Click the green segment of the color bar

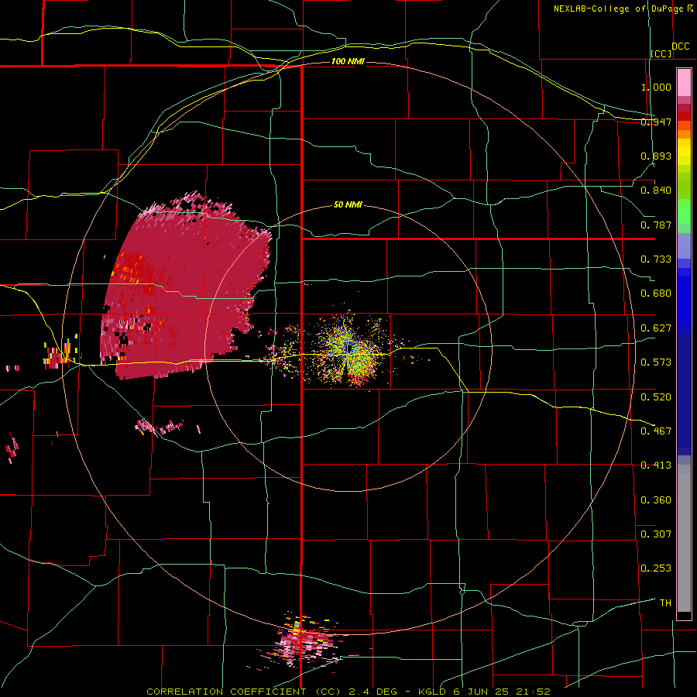point(684,212)
